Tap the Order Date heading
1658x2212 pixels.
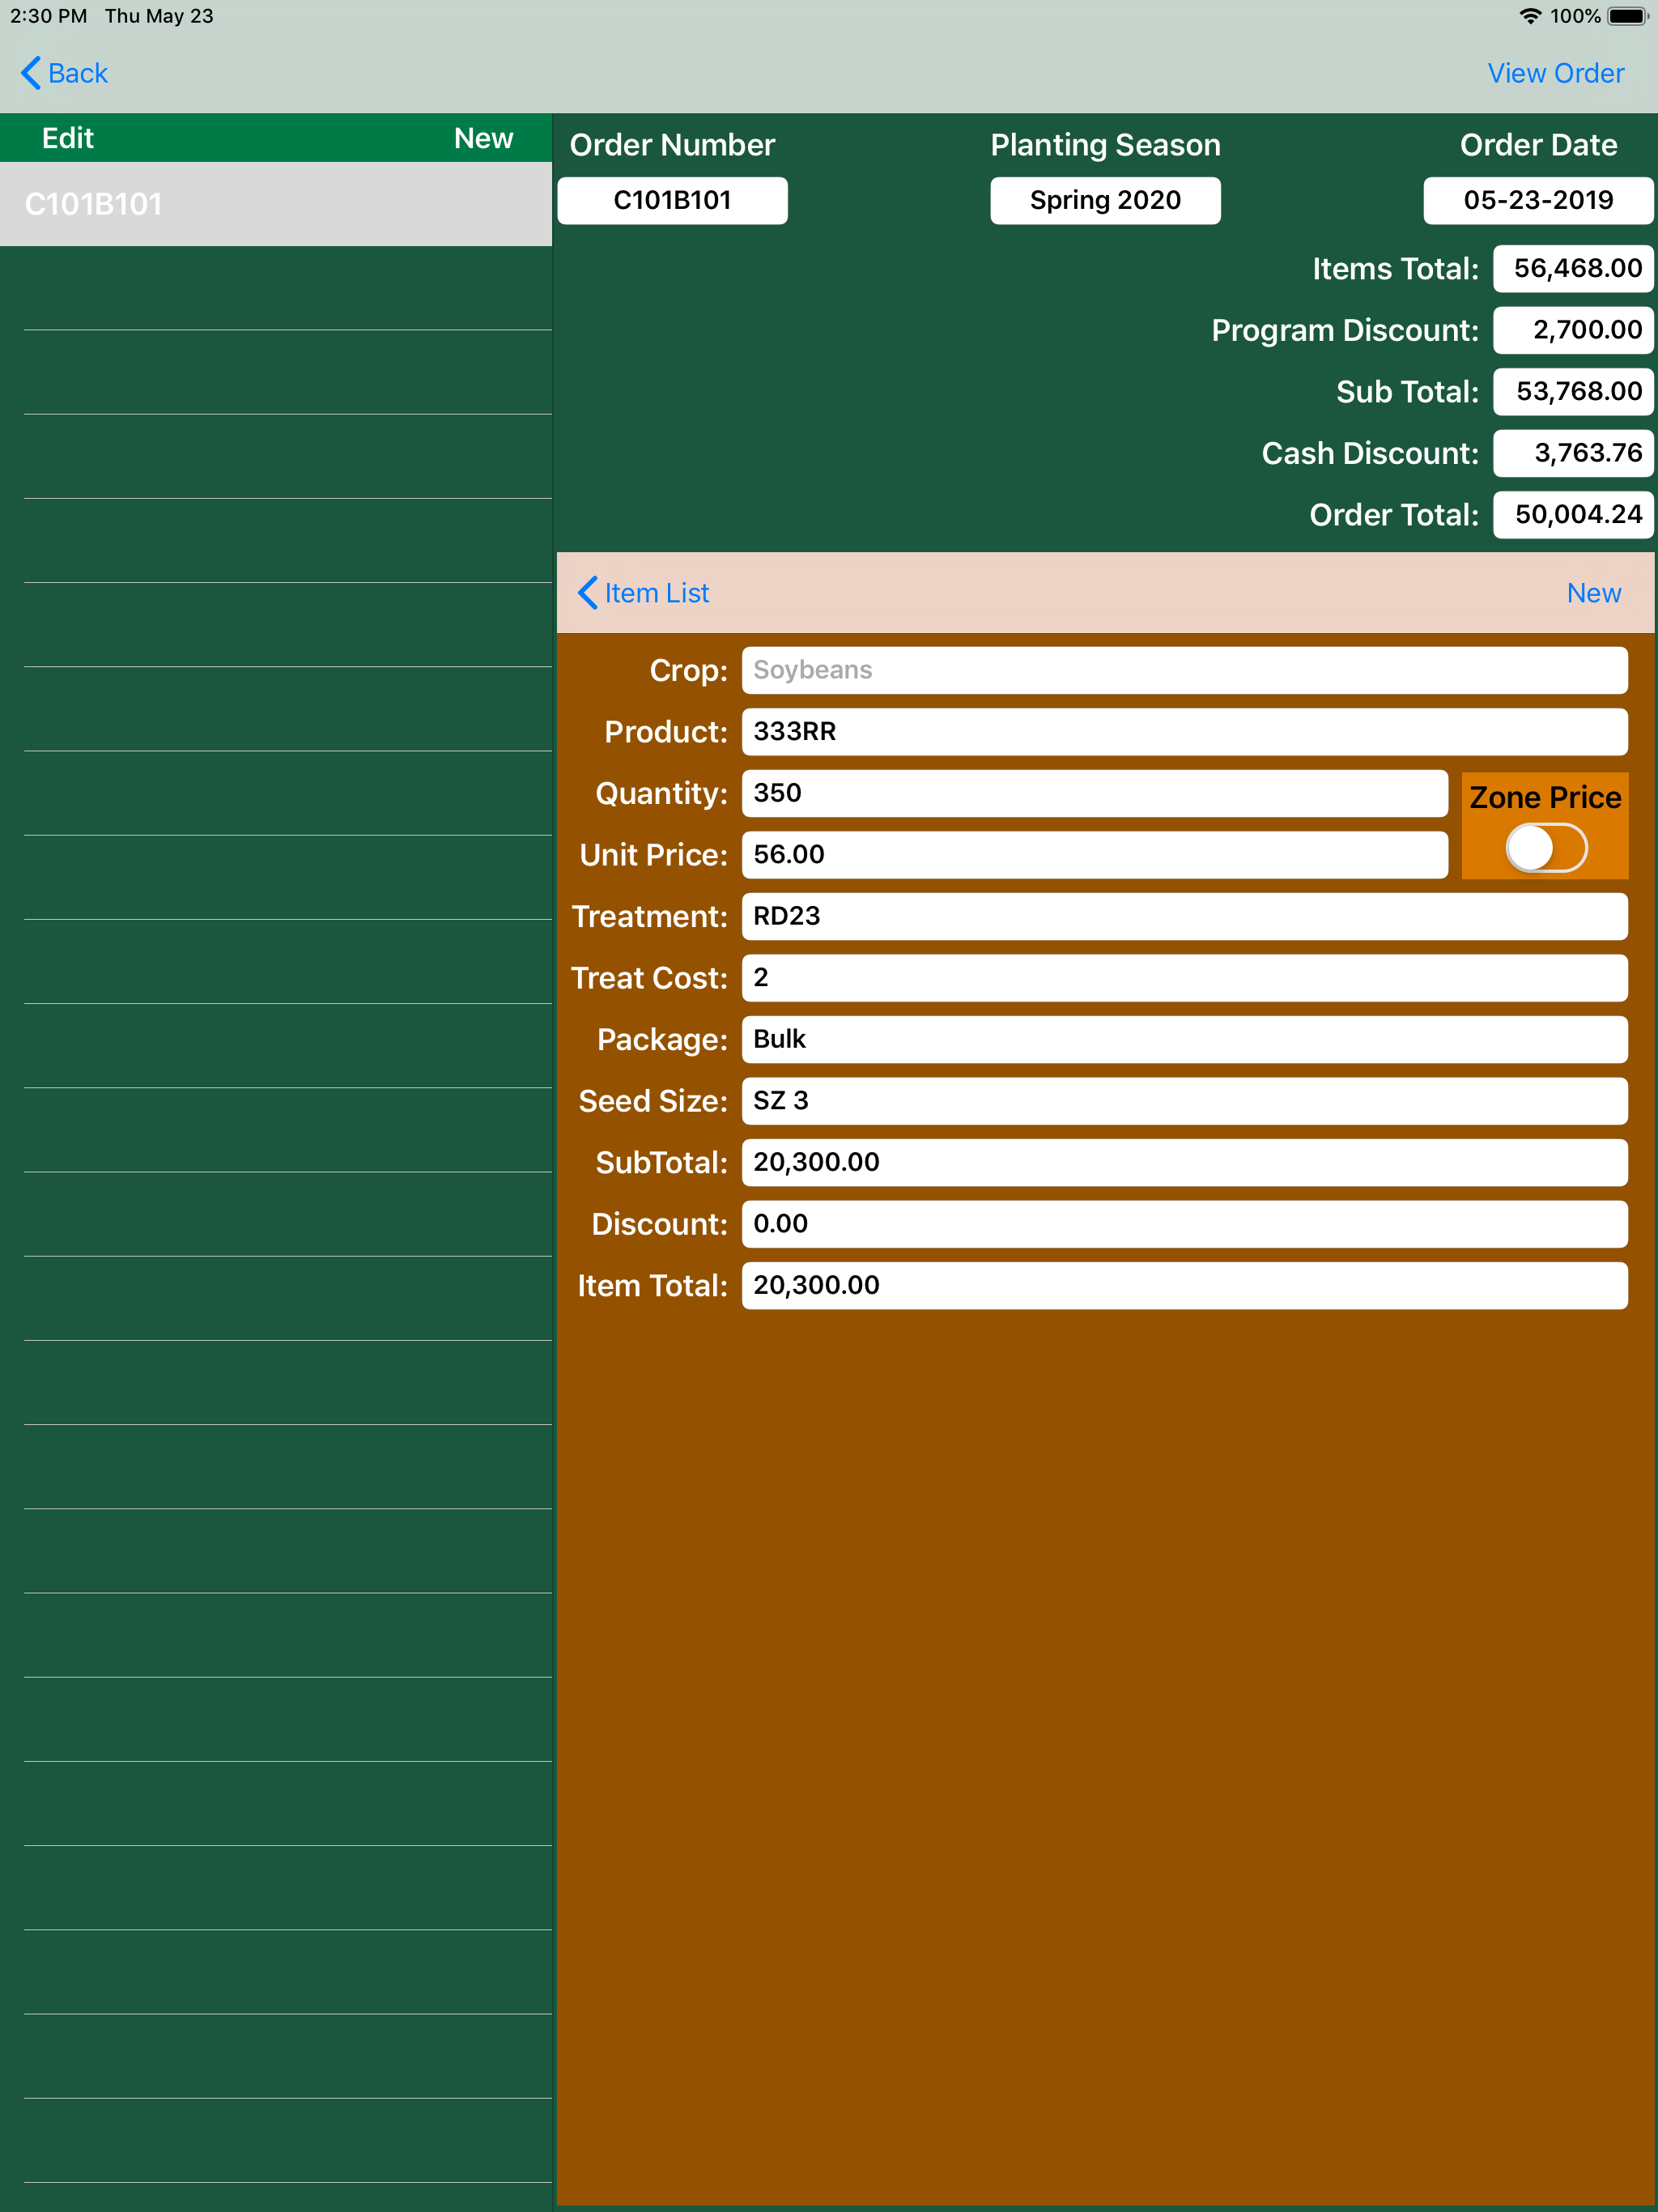(1538, 145)
